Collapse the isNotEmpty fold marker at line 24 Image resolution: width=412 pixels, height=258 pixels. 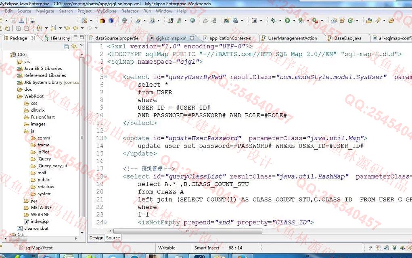(x=105, y=222)
